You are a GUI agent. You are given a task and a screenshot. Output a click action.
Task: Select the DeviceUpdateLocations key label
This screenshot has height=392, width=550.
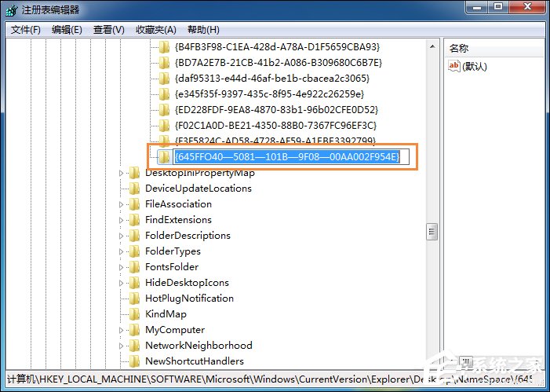[199, 189]
